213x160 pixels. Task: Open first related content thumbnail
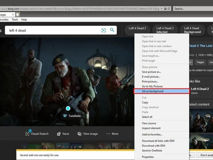(201, 121)
